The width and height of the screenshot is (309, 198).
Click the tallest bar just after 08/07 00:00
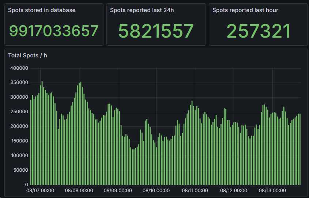tap(42, 133)
